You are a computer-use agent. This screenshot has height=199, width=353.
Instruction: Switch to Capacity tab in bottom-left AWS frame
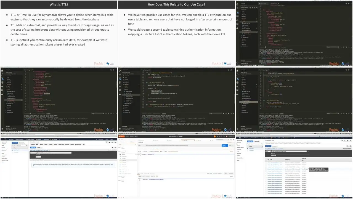(51, 145)
